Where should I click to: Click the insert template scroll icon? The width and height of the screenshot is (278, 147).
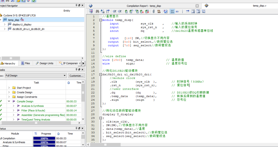click(x=159, y=11)
